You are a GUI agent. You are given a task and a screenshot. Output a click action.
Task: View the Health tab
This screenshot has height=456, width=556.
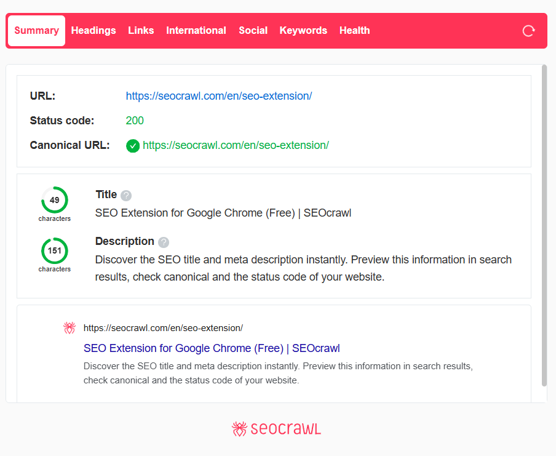pyautogui.click(x=354, y=31)
